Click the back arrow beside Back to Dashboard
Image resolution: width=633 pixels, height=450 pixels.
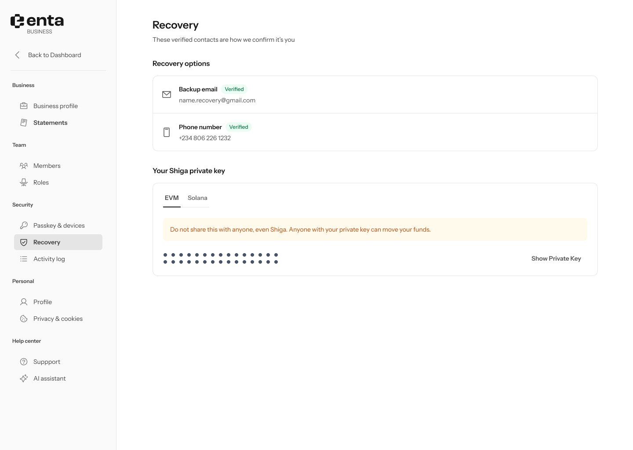[x=17, y=55]
